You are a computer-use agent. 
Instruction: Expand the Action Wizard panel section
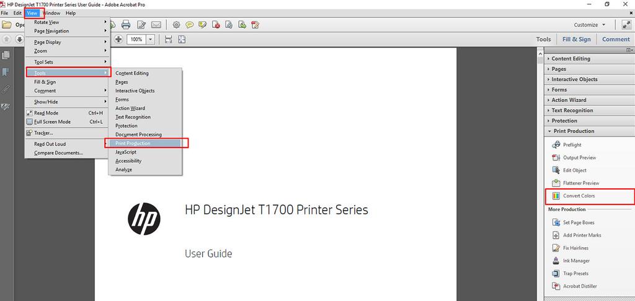(x=589, y=100)
